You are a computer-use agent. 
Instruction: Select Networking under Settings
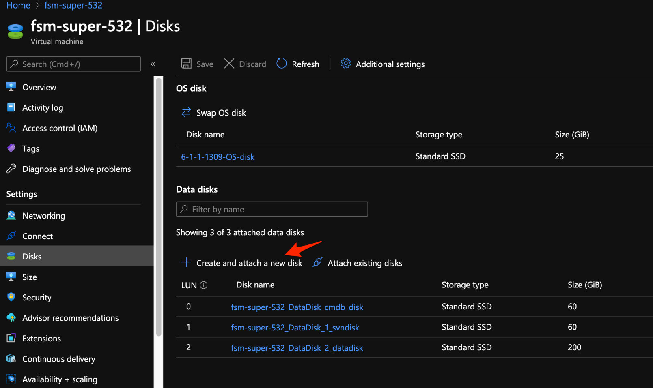43,216
